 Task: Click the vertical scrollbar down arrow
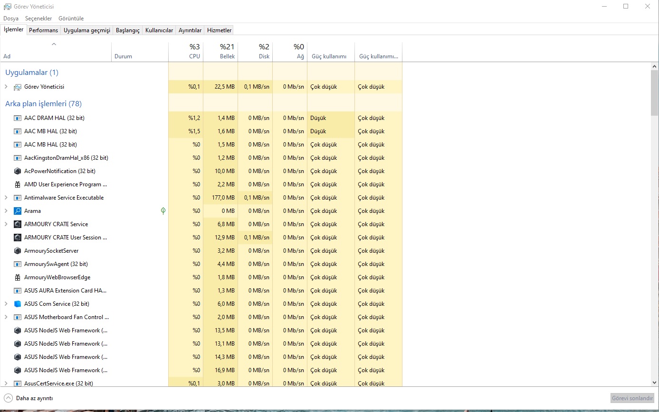(654, 382)
